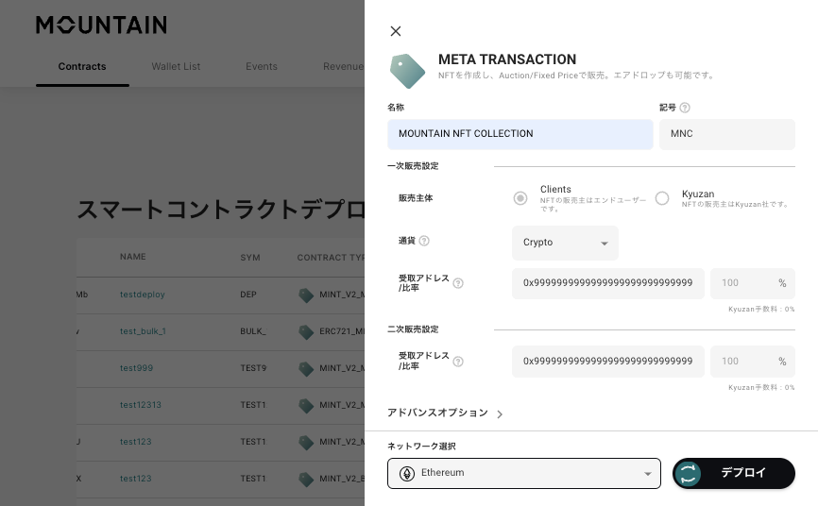Click the 記号 input field containing MNC

(726, 134)
